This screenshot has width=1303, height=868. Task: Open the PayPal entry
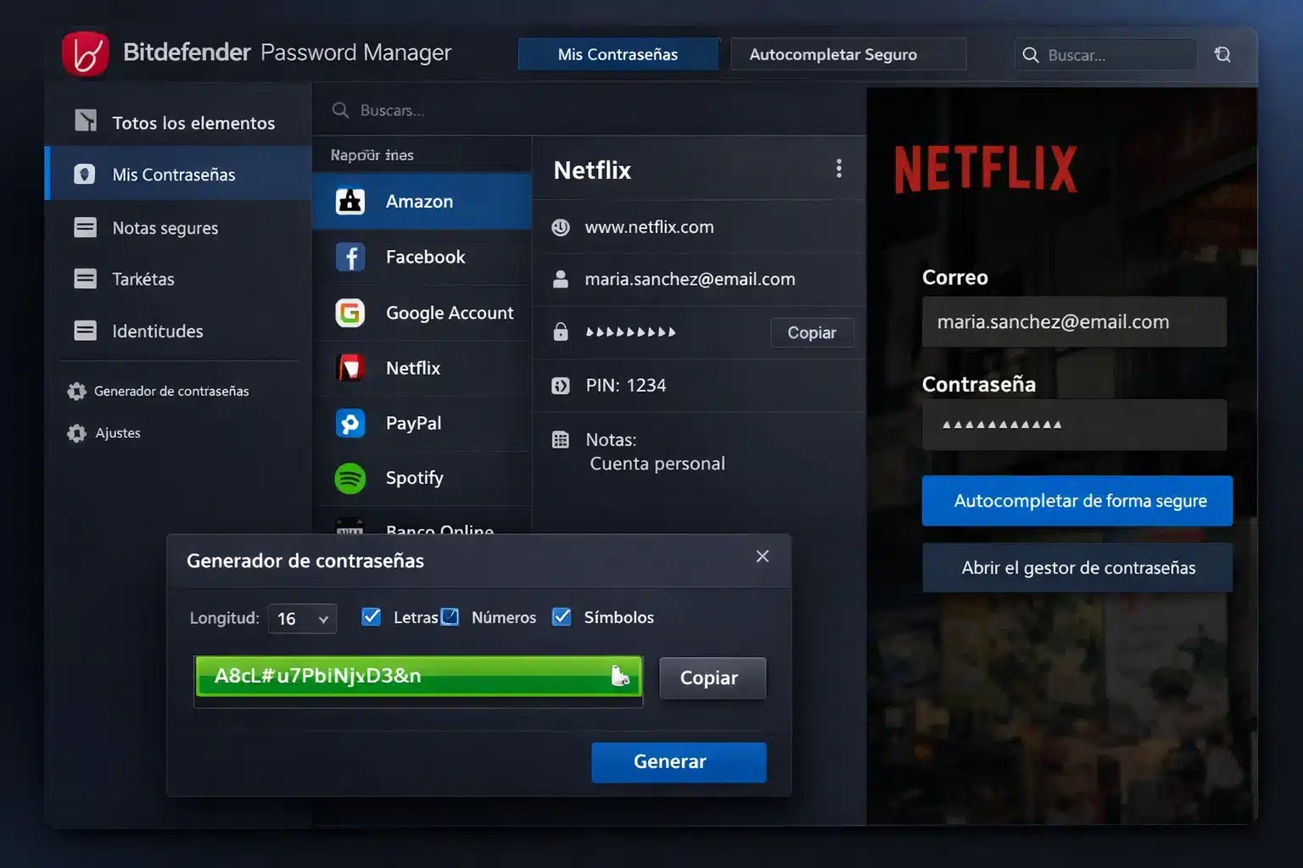[x=413, y=423]
